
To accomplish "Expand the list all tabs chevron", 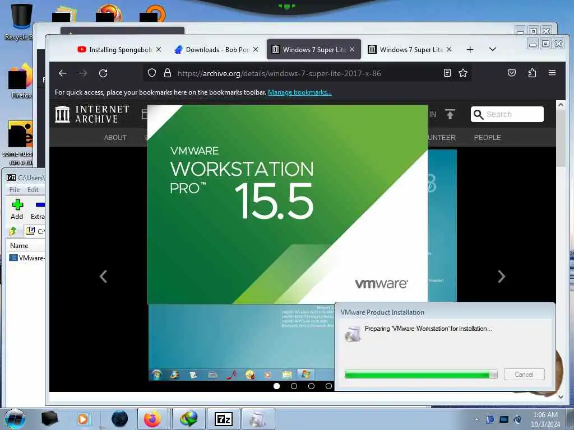I will 493,49.
